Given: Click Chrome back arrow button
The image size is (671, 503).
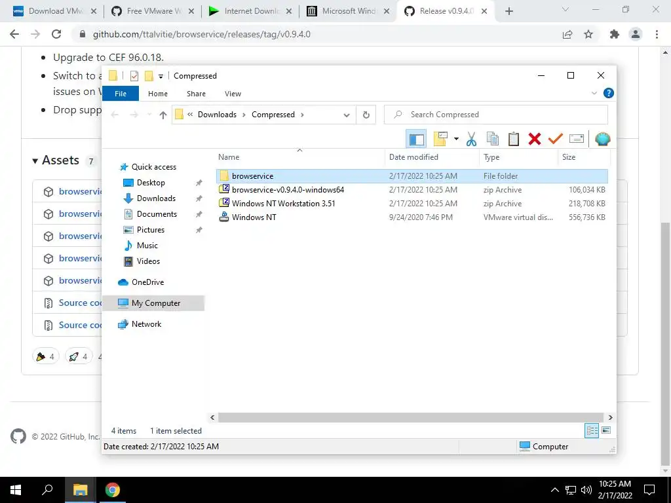Looking at the screenshot, I should coord(14,34).
